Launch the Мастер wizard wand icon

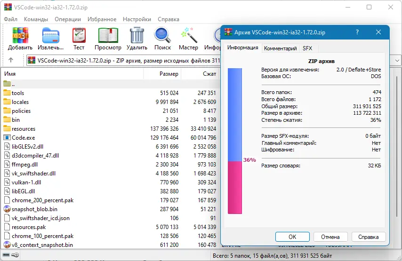click(x=189, y=35)
